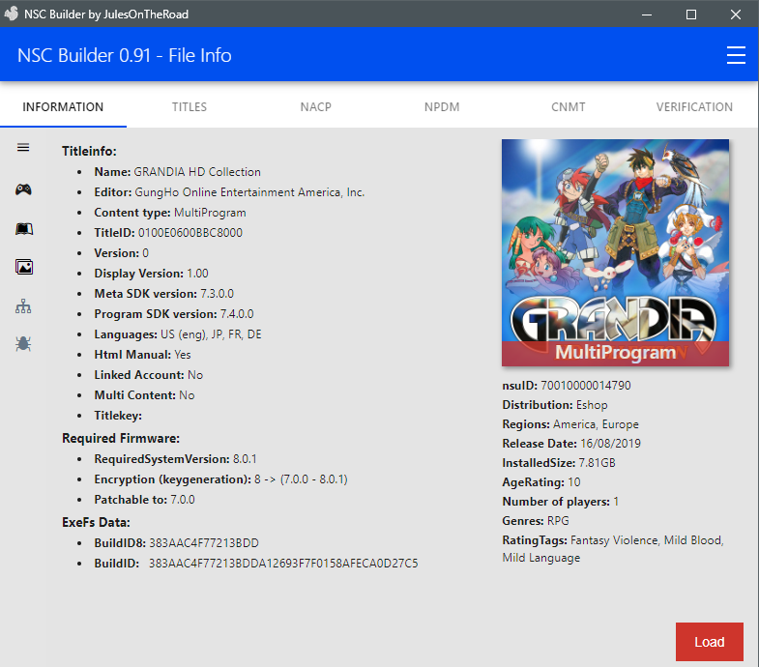The width and height of the screenshot is (759, 667).
Task: Click the picture image sidebar icon
Action: pyautogui.click(x=24, y=267)
